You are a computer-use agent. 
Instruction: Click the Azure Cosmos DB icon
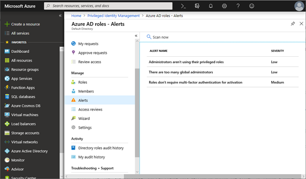coord(7,106)
